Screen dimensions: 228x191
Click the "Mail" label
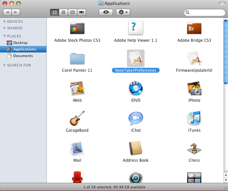point(77,160)
